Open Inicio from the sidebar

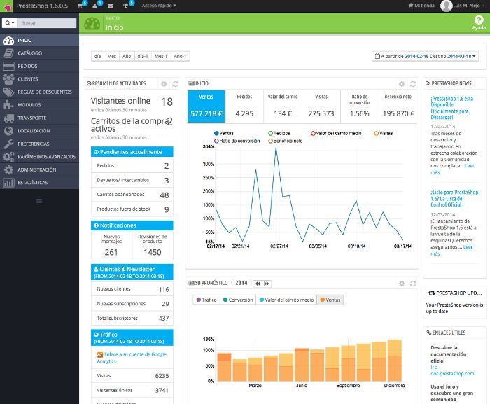(39, 40)
